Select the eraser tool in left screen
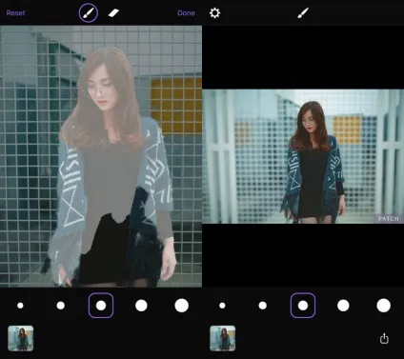Viewport: 404px width, 359px height. tap(113, 13)
